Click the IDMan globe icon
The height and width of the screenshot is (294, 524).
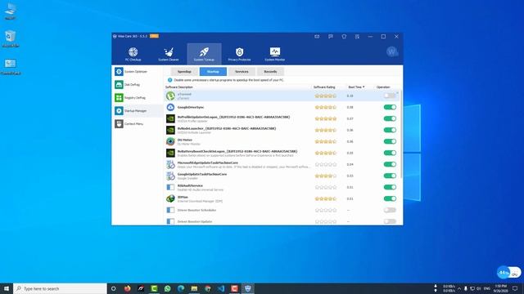[x=170, y=198]
